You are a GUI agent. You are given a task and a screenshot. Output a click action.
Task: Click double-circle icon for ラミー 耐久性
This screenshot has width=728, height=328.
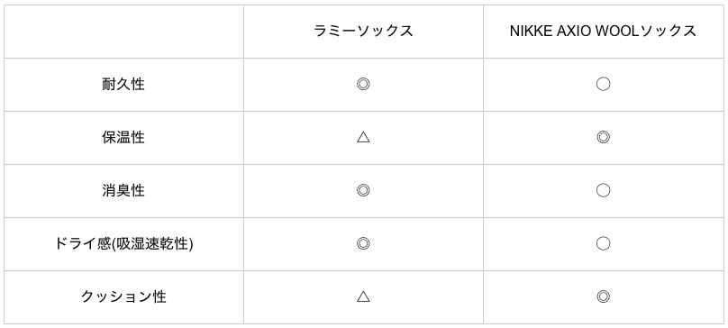point(363,84)
